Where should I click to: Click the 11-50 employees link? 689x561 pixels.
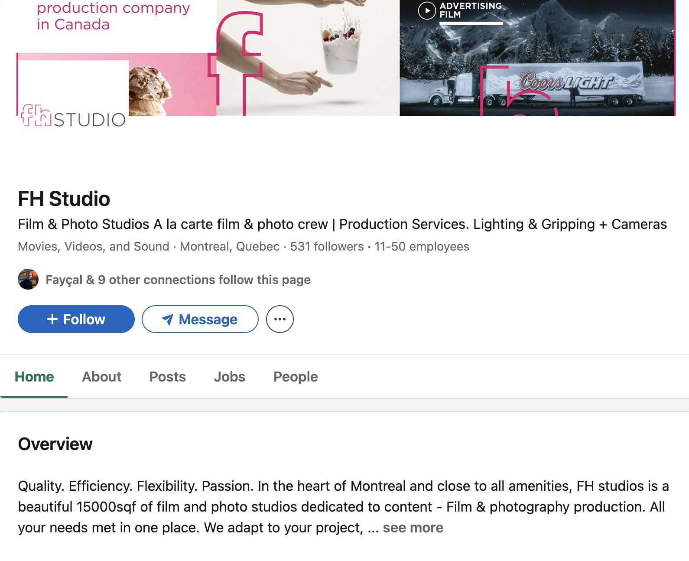[422, 246]
